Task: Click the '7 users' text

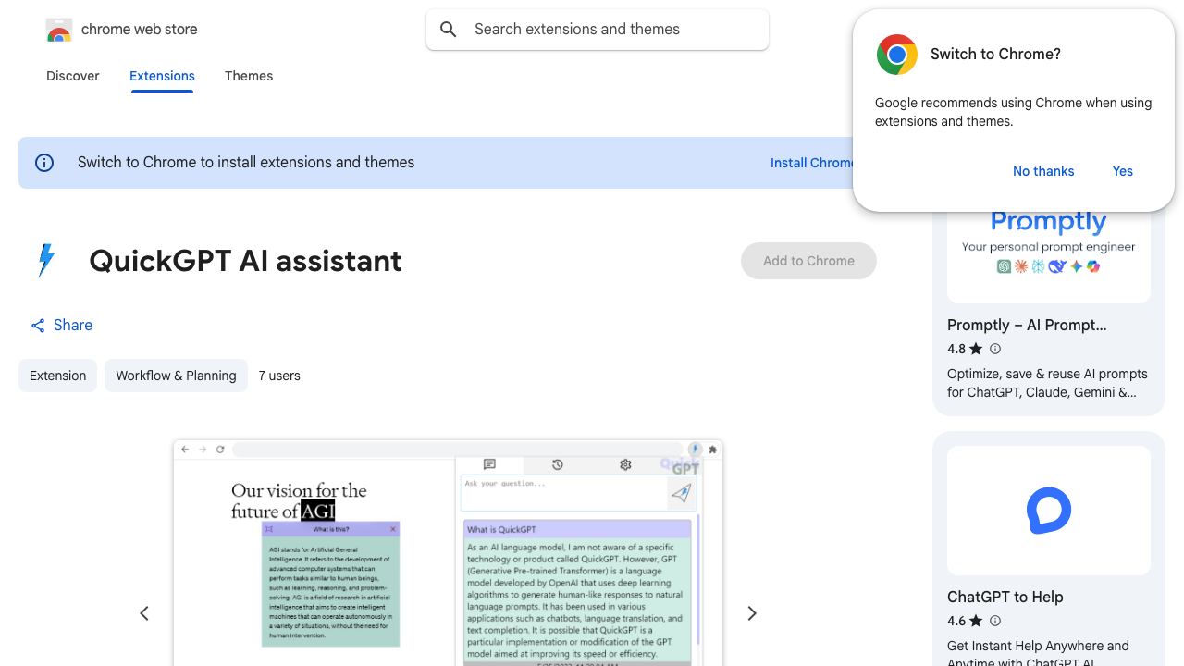Action: (279, 376)
